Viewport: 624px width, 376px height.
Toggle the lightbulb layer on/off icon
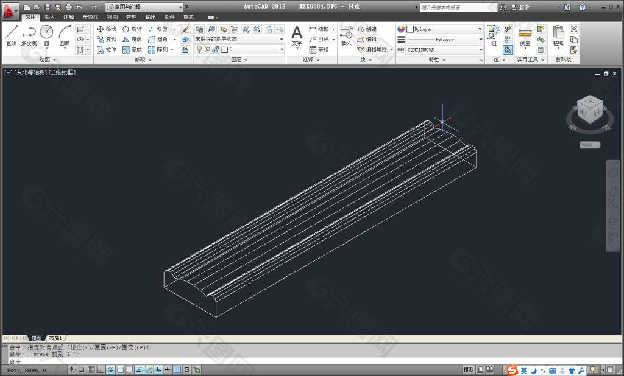[199, 49]
